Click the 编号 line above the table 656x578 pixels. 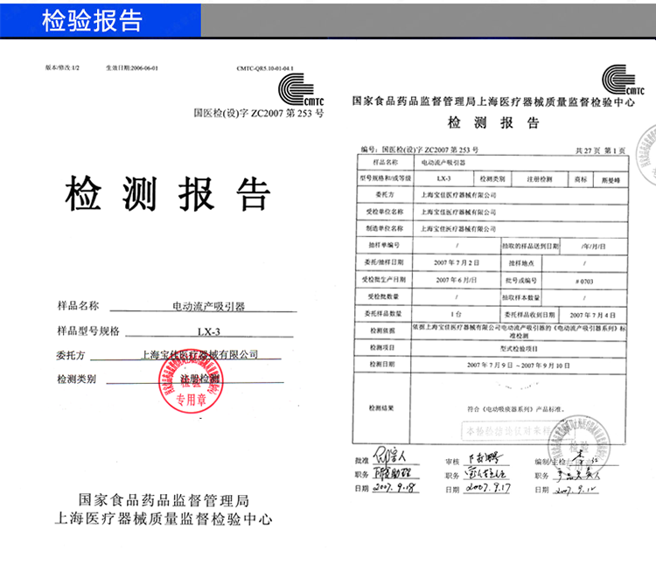click(420, 150)
